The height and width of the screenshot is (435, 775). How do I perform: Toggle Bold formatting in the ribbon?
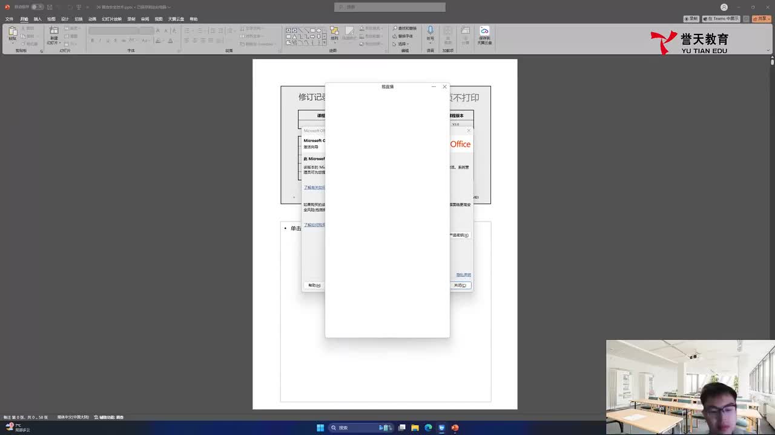point(93,40)
